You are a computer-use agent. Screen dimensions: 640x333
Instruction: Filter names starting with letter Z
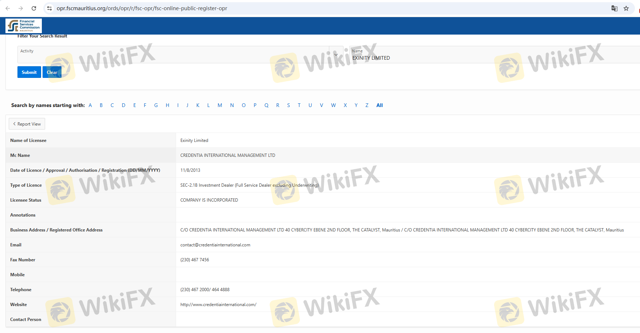(x=367, y=105)
